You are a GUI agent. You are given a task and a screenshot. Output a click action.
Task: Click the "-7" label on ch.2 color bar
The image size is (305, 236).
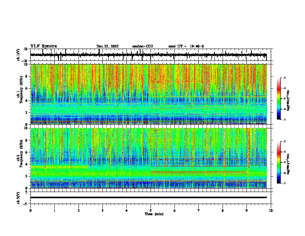pos(284,183)
